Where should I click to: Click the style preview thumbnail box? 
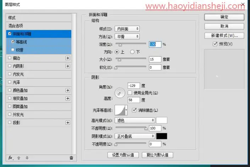coord(224,69)
